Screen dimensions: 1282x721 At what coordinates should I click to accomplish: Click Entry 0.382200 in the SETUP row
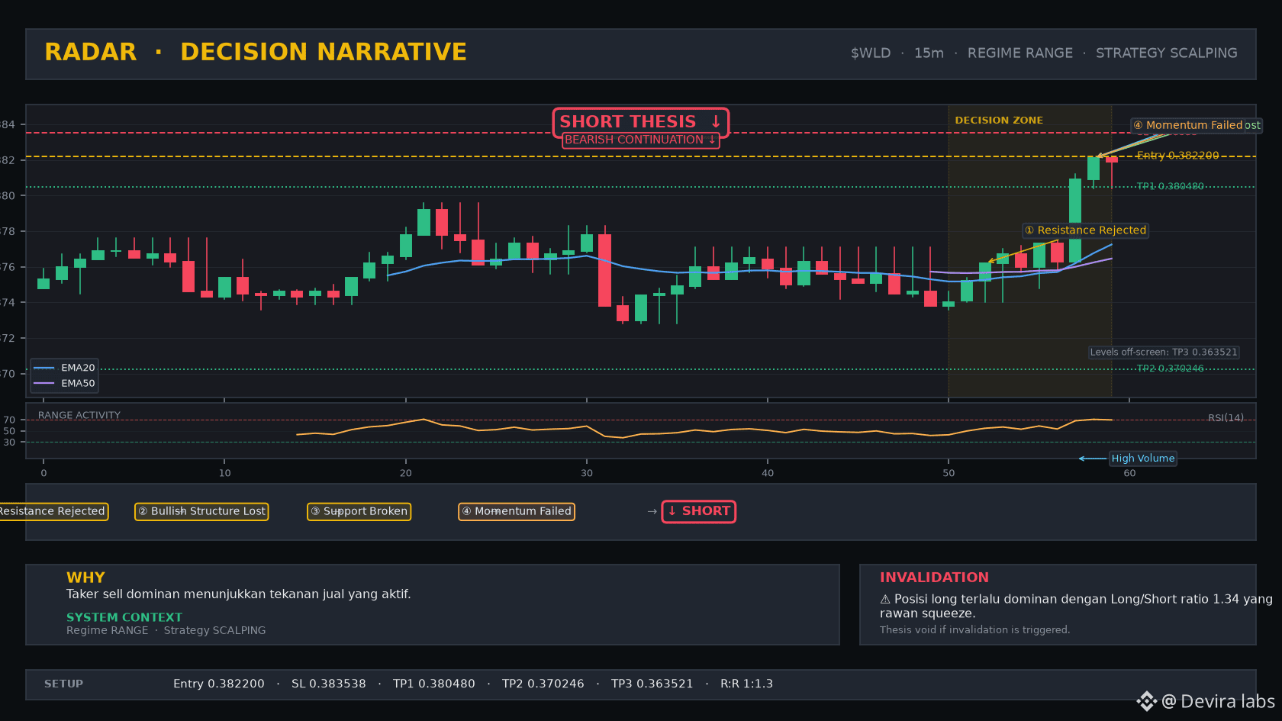pyautogui.click(x=219, y=684)
